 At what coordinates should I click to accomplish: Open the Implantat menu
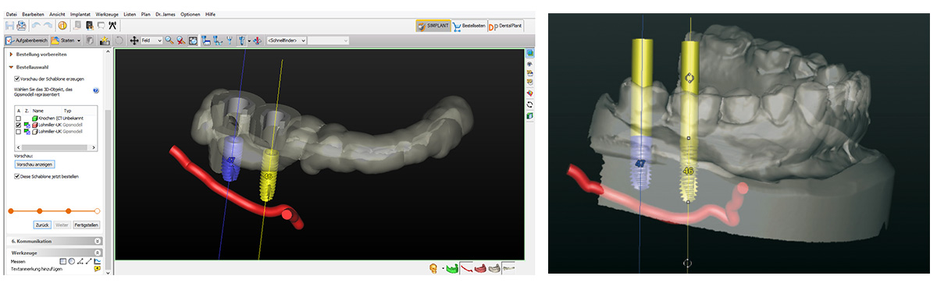pos(80,15)
